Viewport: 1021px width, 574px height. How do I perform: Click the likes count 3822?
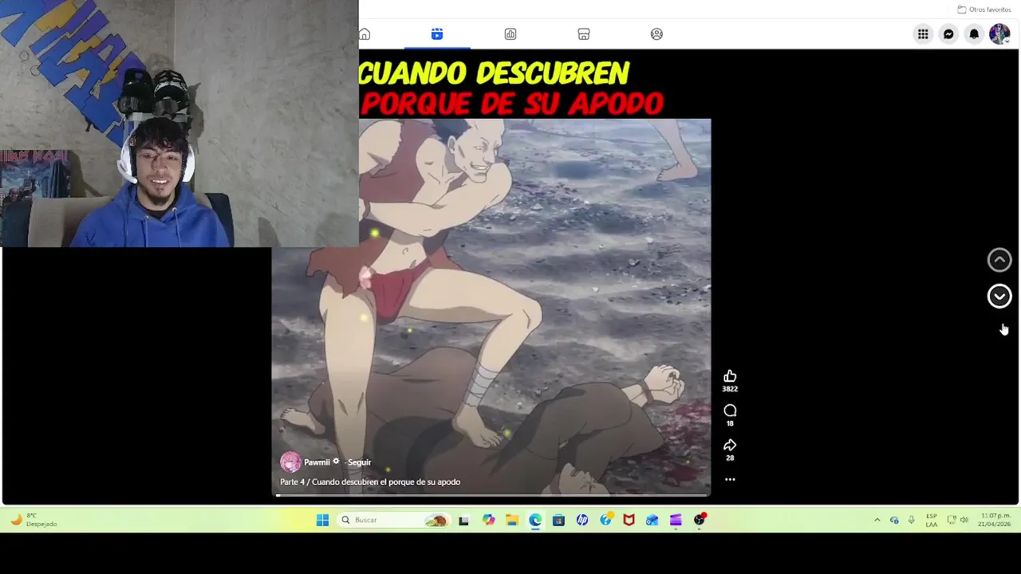[x=730, y=389]
